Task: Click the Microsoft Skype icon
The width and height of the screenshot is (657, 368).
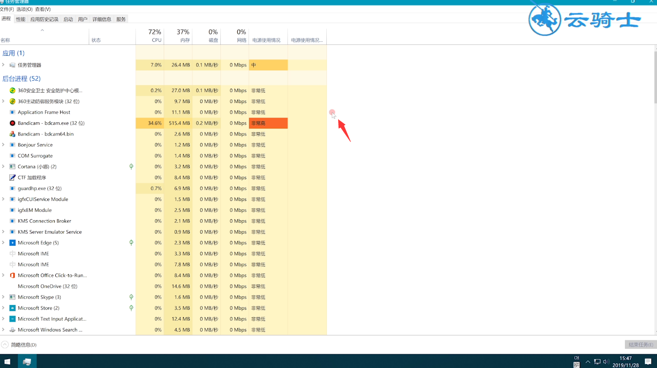Action: pyautogui.click(x=12, y=297)
